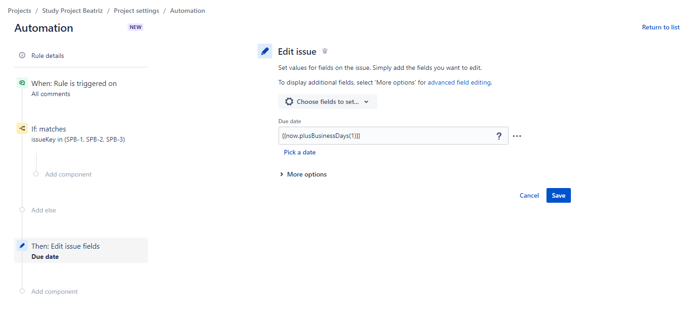The image size is (693, 314).
Task: Click the blue pencil icon near Edit issue heading
Action: point(265,51)
